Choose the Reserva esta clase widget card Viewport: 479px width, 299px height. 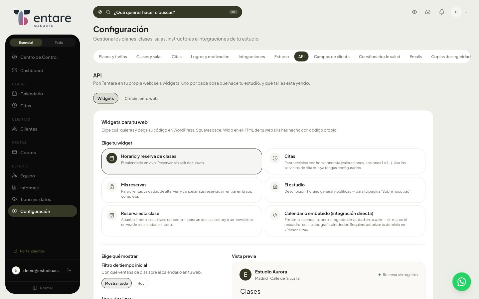(182, 221)
